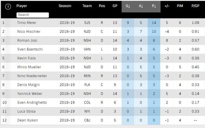Viewport: 205px width, 128px height.
Task: Focus the player Search field
Action: [x=33, y=15]
